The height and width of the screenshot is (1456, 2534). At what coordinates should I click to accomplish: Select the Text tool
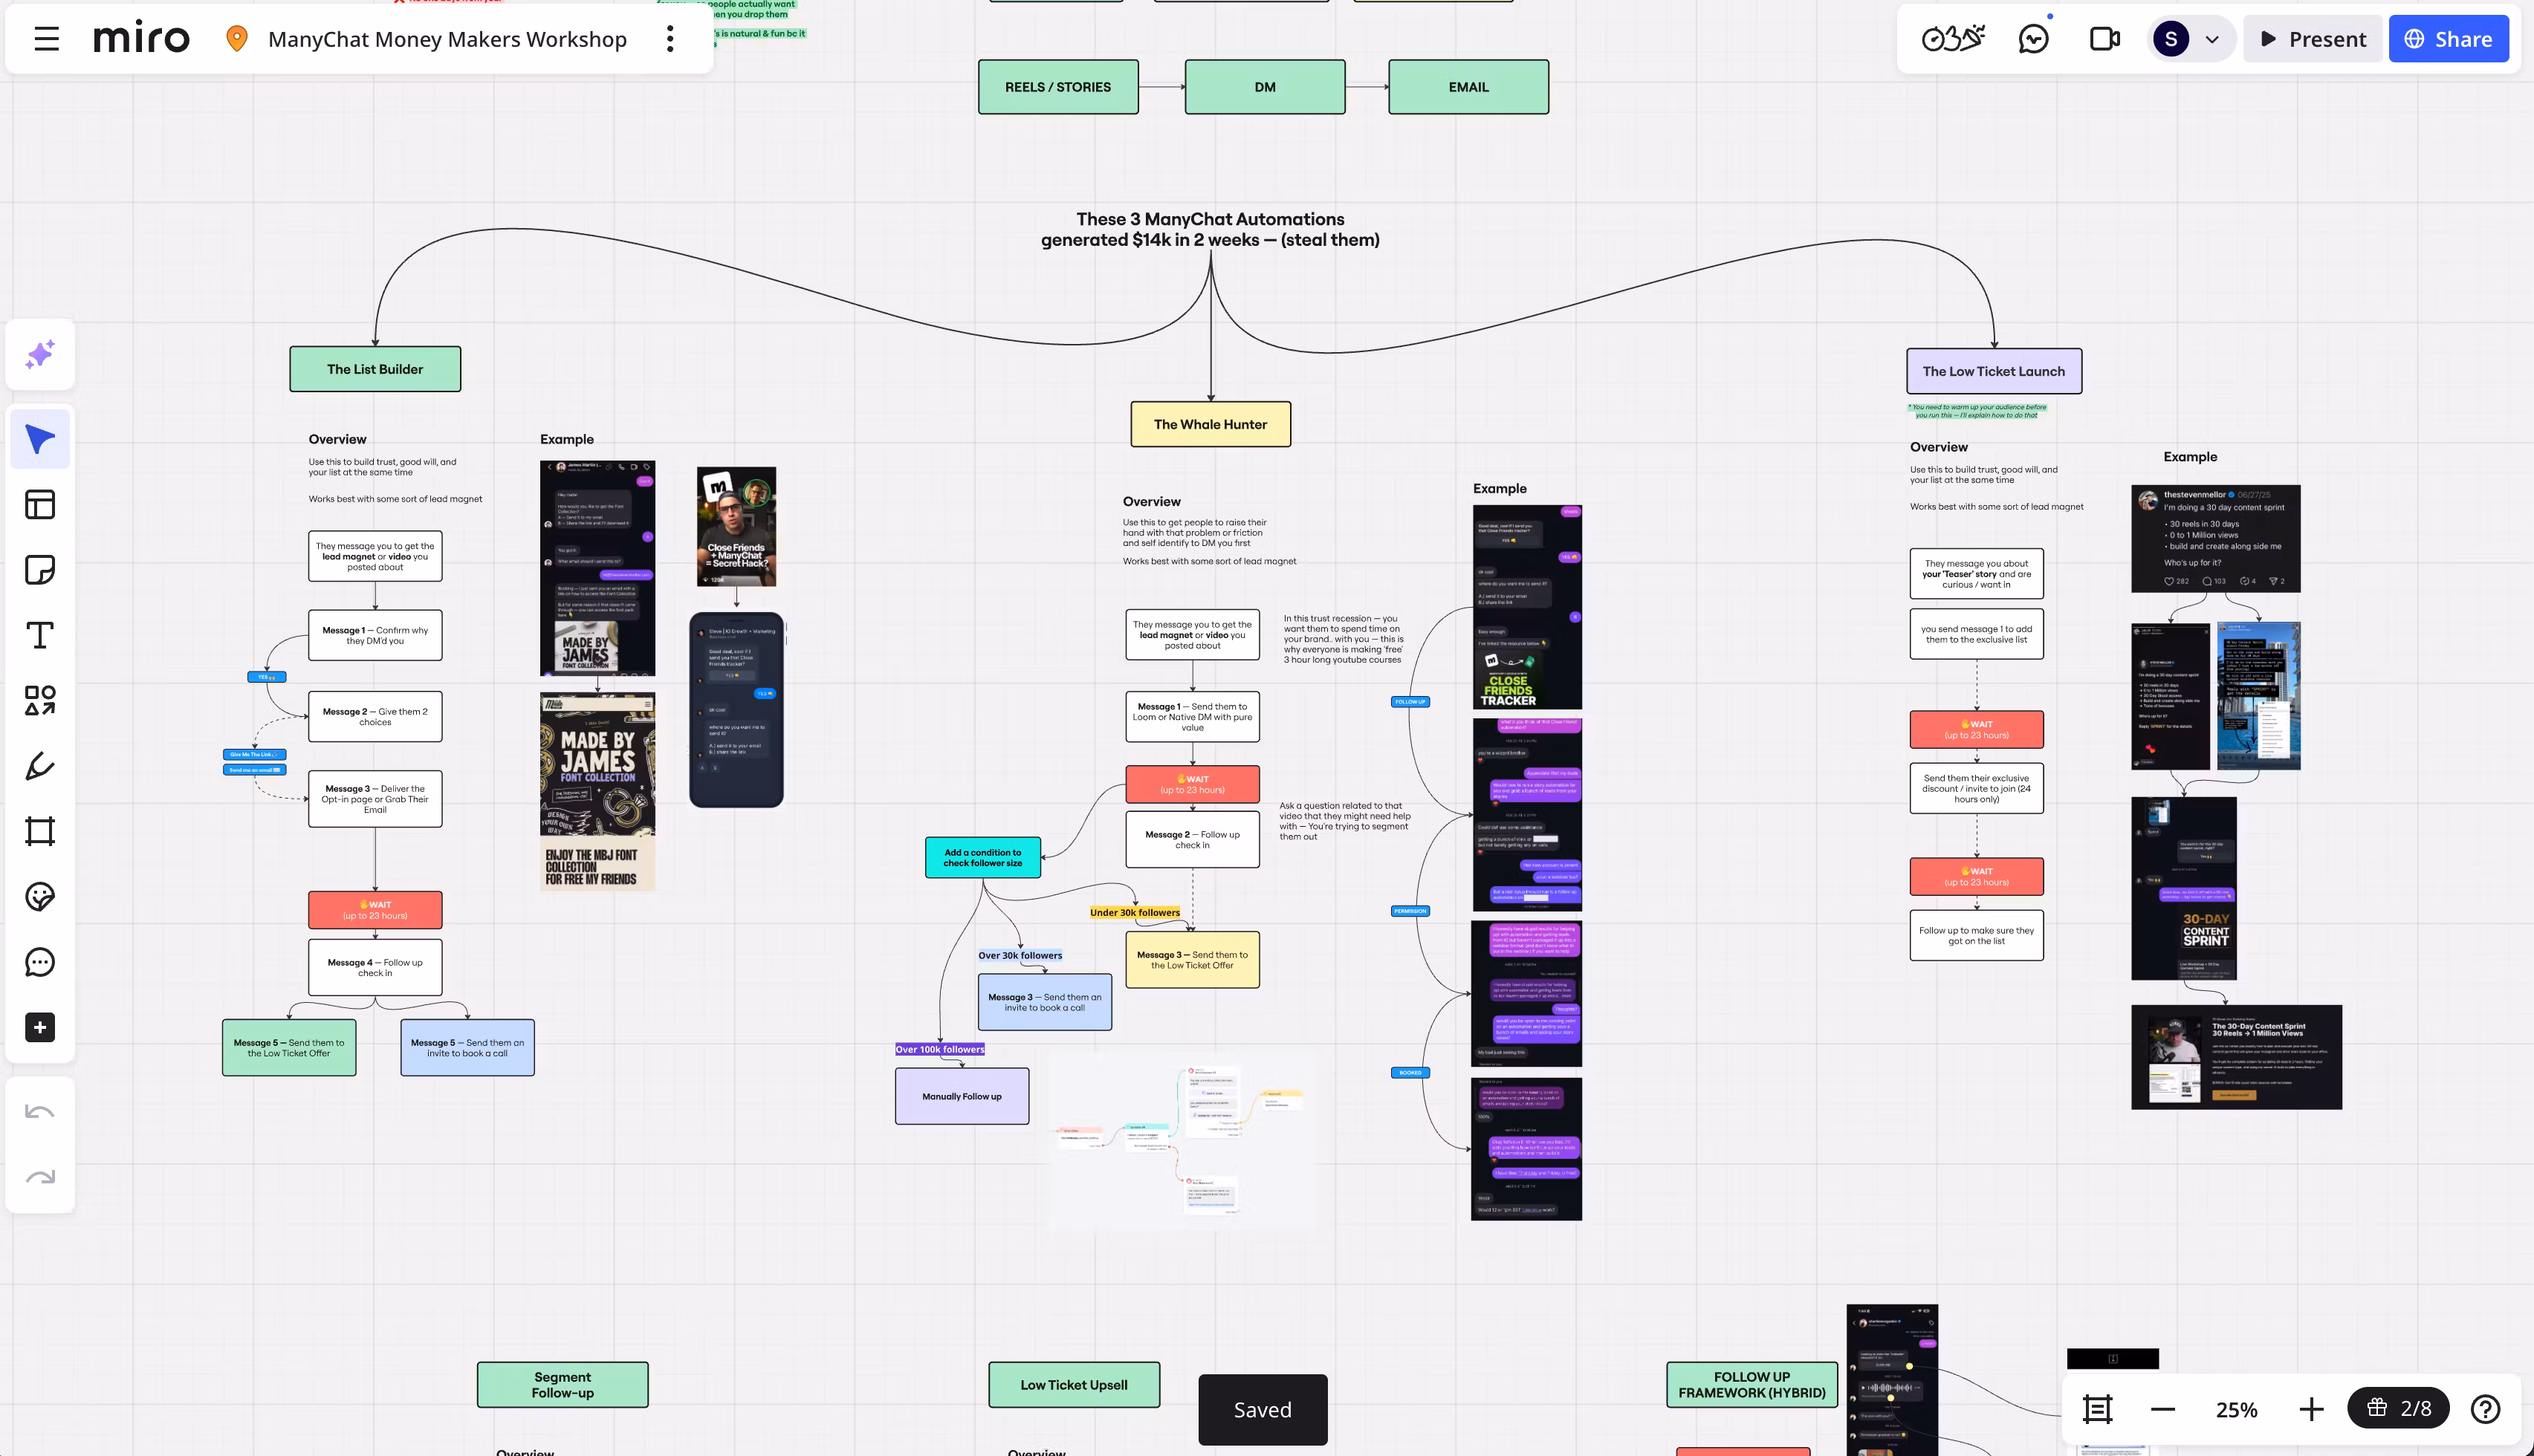[40, 635]
